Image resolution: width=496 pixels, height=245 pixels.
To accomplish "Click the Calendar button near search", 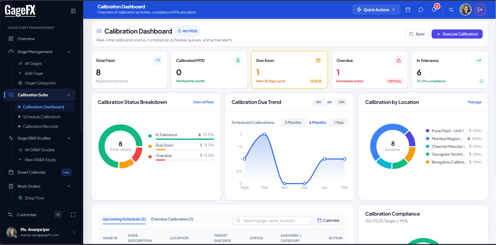I will click(x=328, y=221).
